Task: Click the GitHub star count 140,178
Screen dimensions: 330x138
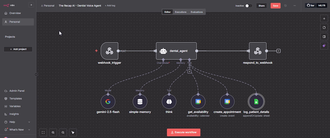Action: [x=322, y=5]
